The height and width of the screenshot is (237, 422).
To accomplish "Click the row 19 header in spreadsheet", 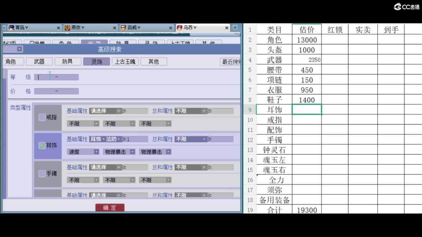I will click(x=250, y=210).
